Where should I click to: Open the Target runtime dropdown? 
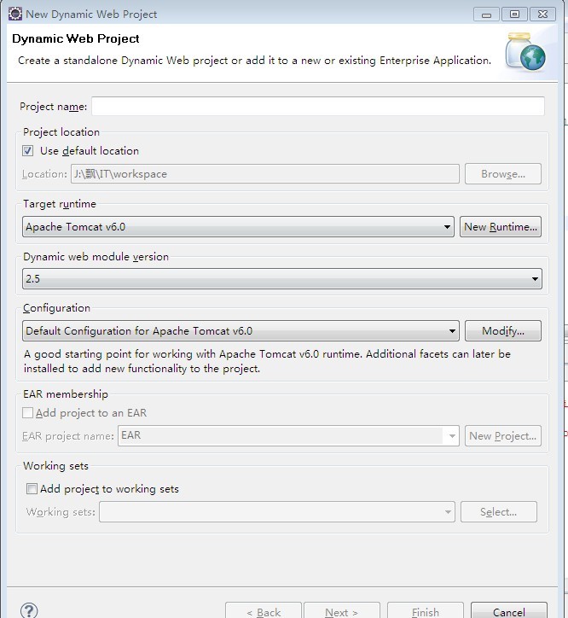[x=448, y=227]
